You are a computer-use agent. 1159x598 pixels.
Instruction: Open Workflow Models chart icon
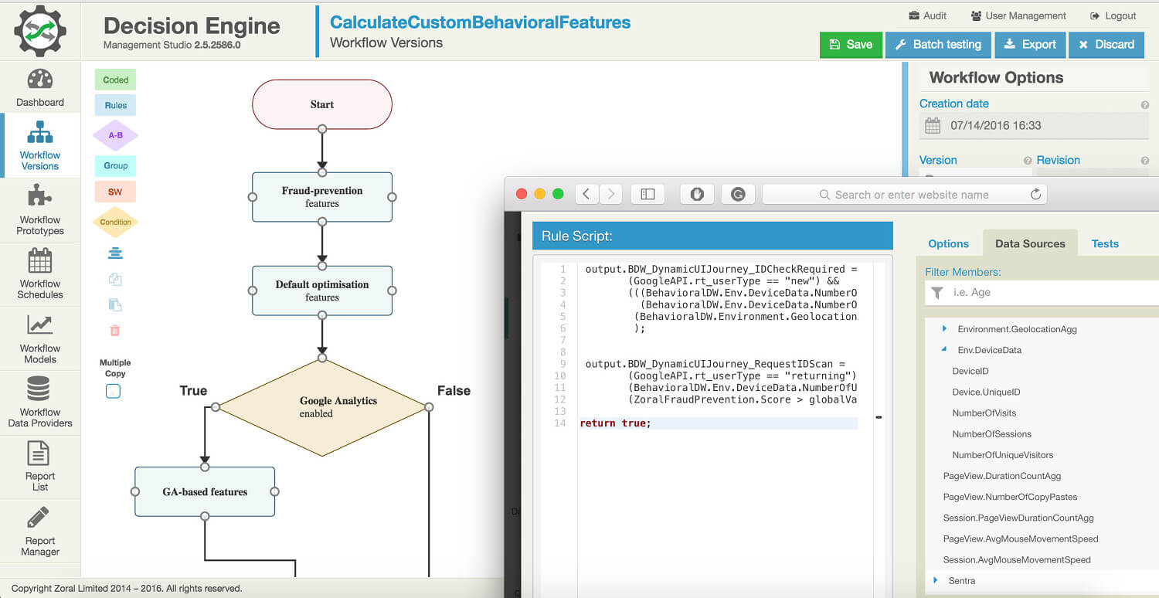tap(39, 325)
